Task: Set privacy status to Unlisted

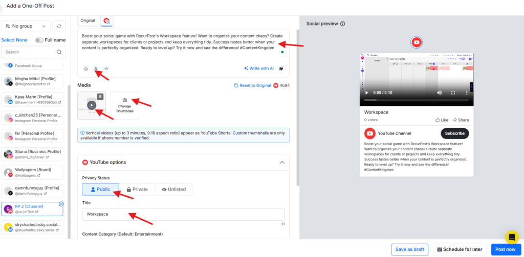Action: 174,189
